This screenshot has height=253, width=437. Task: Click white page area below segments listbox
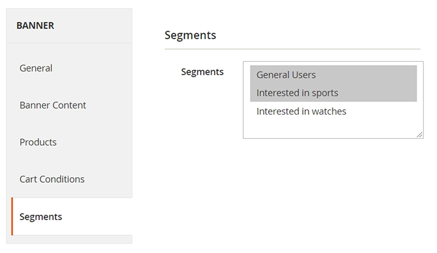293,194
